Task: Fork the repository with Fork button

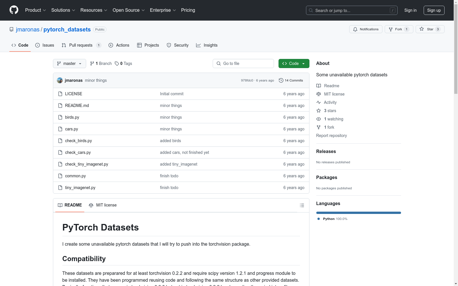Action: [399, 29]
